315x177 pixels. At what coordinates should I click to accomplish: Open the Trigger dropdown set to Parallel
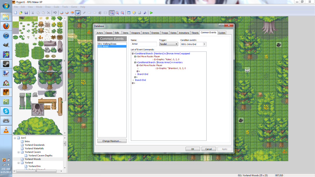click(x=169, y=44)
